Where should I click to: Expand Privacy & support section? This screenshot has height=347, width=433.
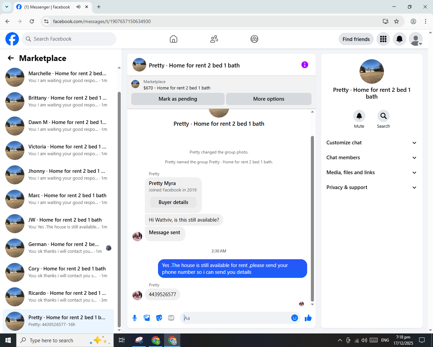pos(371,187)
